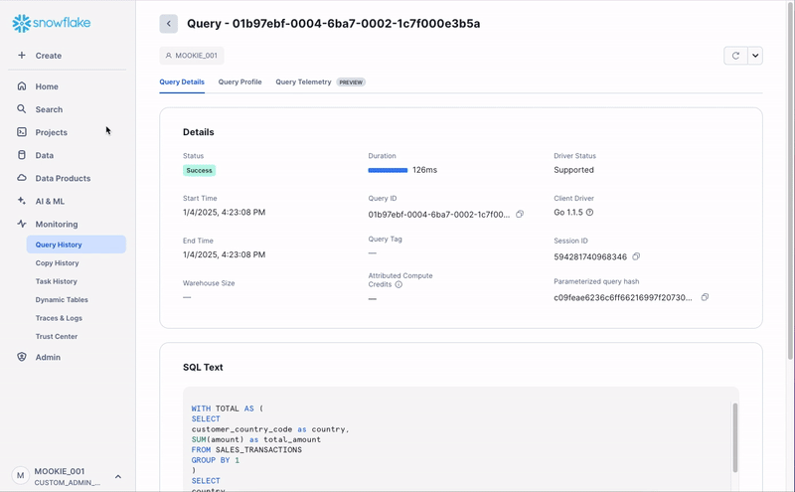Go to Home label
795x492 pixels.
tap(47, 86)
